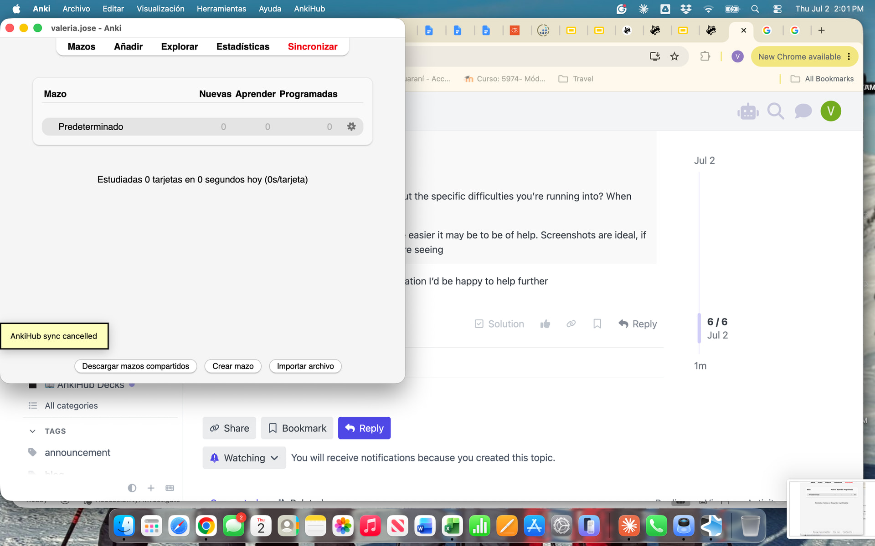The width and height of the screenshot is (875, 546).
Task: Toggle Solution checkbox on the post
Action: [499, 324]
